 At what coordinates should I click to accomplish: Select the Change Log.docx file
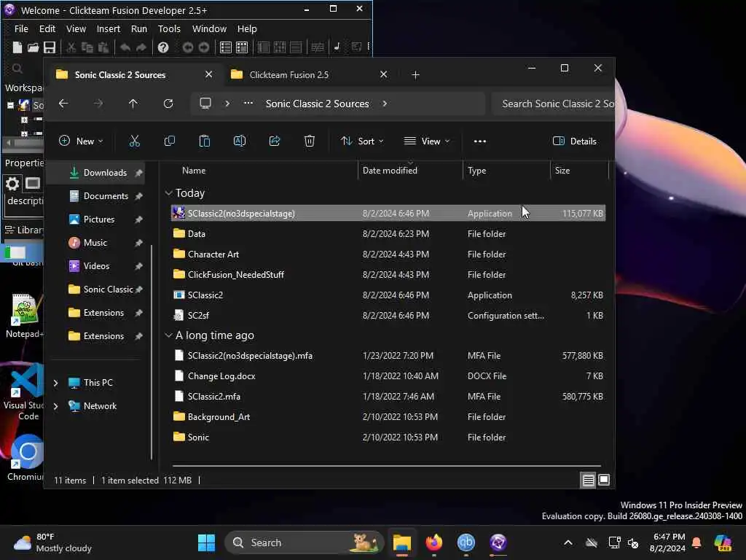(388, 376)
